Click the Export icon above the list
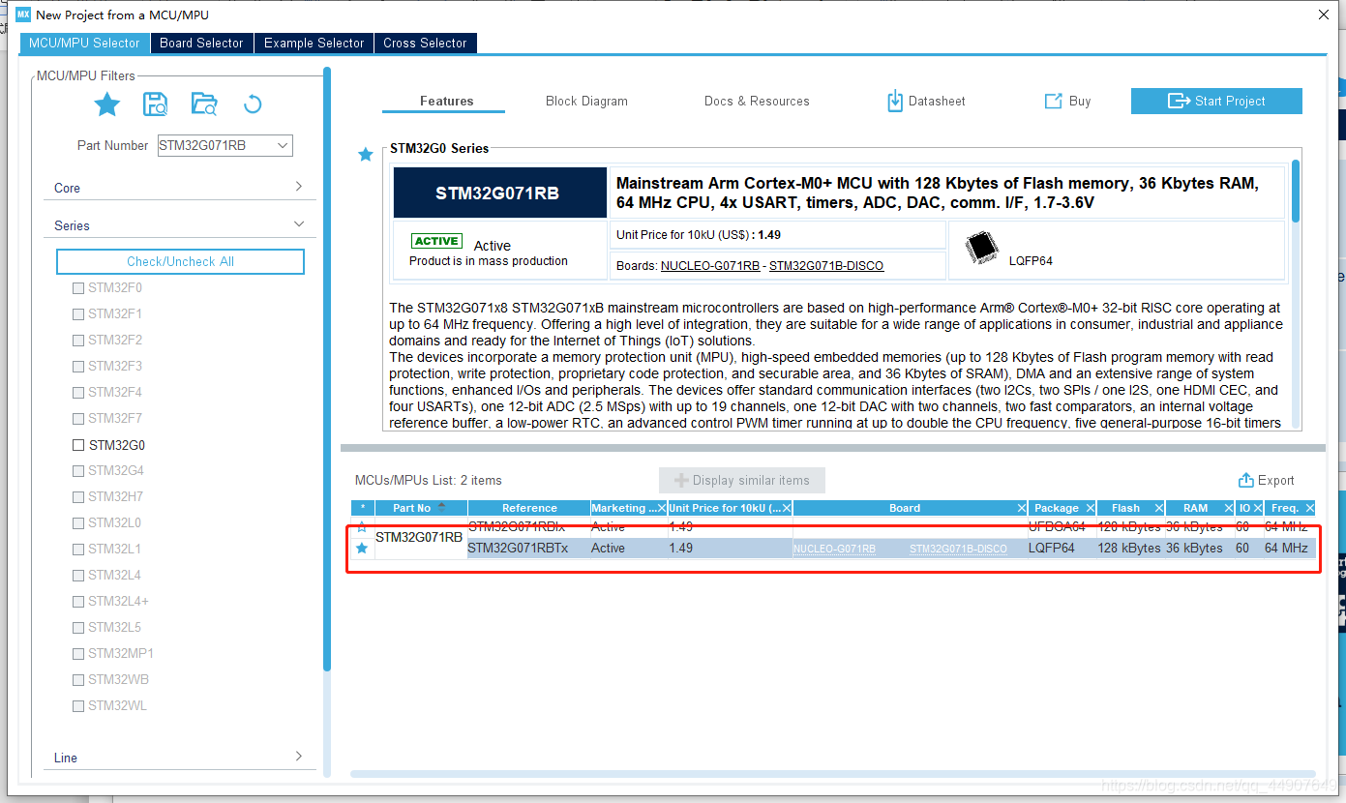The height and width of the screenshot is (803, 1346). 1246,481
